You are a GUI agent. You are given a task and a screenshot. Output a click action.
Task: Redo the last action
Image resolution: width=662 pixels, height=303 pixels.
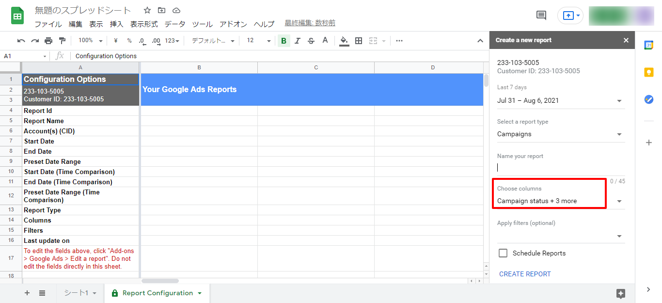pyautogui.click(x=34, y=41)
